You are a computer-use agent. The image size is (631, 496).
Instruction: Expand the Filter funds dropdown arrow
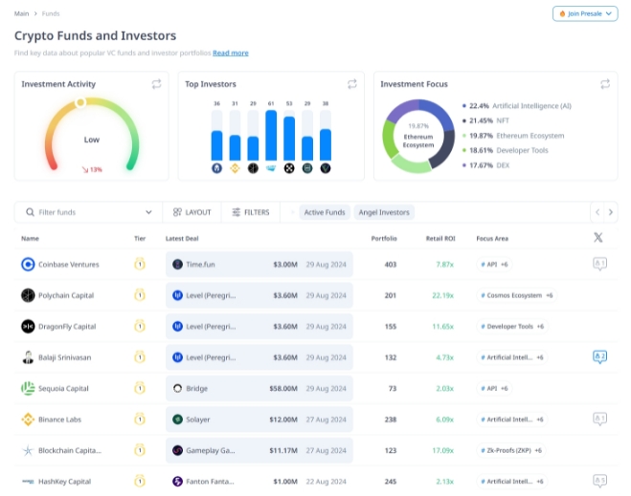(149, 212)
